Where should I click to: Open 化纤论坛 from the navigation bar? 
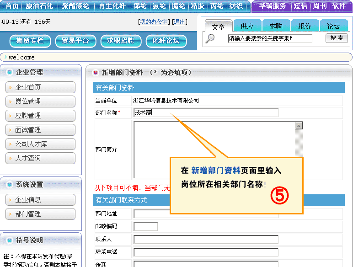pos(166,41)
